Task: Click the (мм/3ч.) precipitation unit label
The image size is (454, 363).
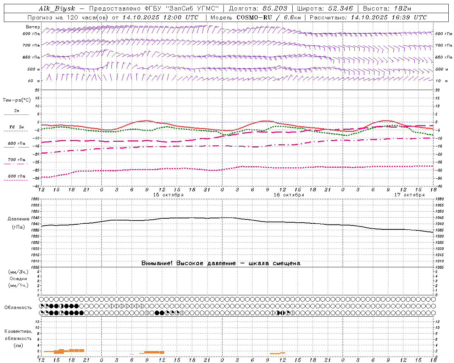Action: coord(18,272)
